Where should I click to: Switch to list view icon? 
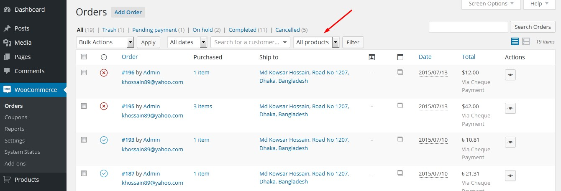click(x=515, y=41)
